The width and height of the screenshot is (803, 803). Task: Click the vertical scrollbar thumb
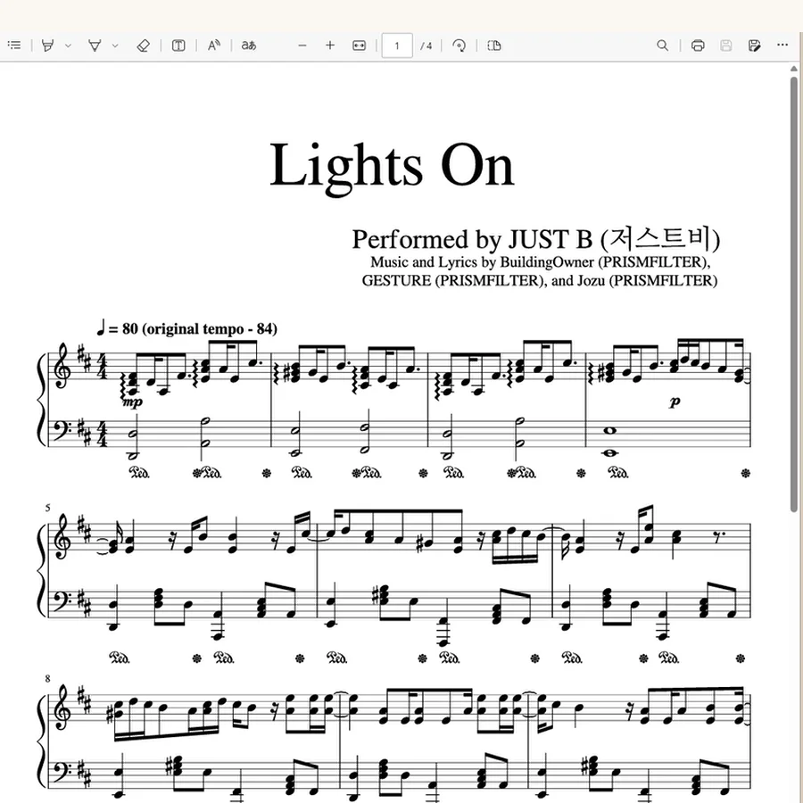794,293
